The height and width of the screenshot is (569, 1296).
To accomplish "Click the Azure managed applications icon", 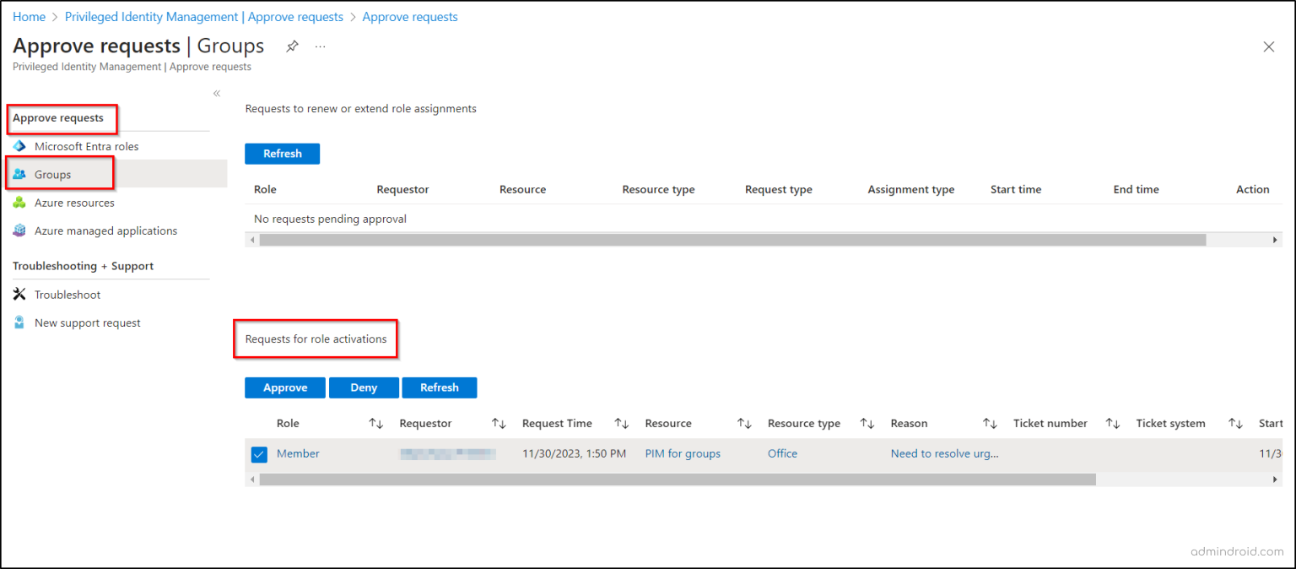I will click(x=20, y=230).
